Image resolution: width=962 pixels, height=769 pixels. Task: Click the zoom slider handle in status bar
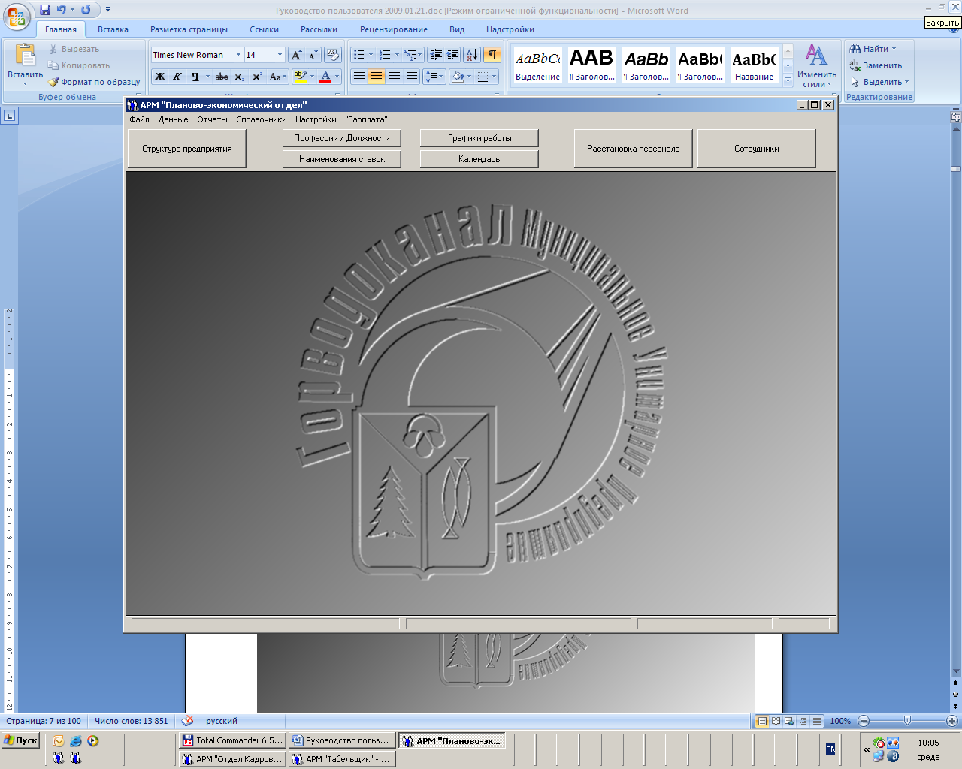pos(907,721)
